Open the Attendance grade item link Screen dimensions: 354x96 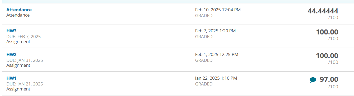coord(19,10)
